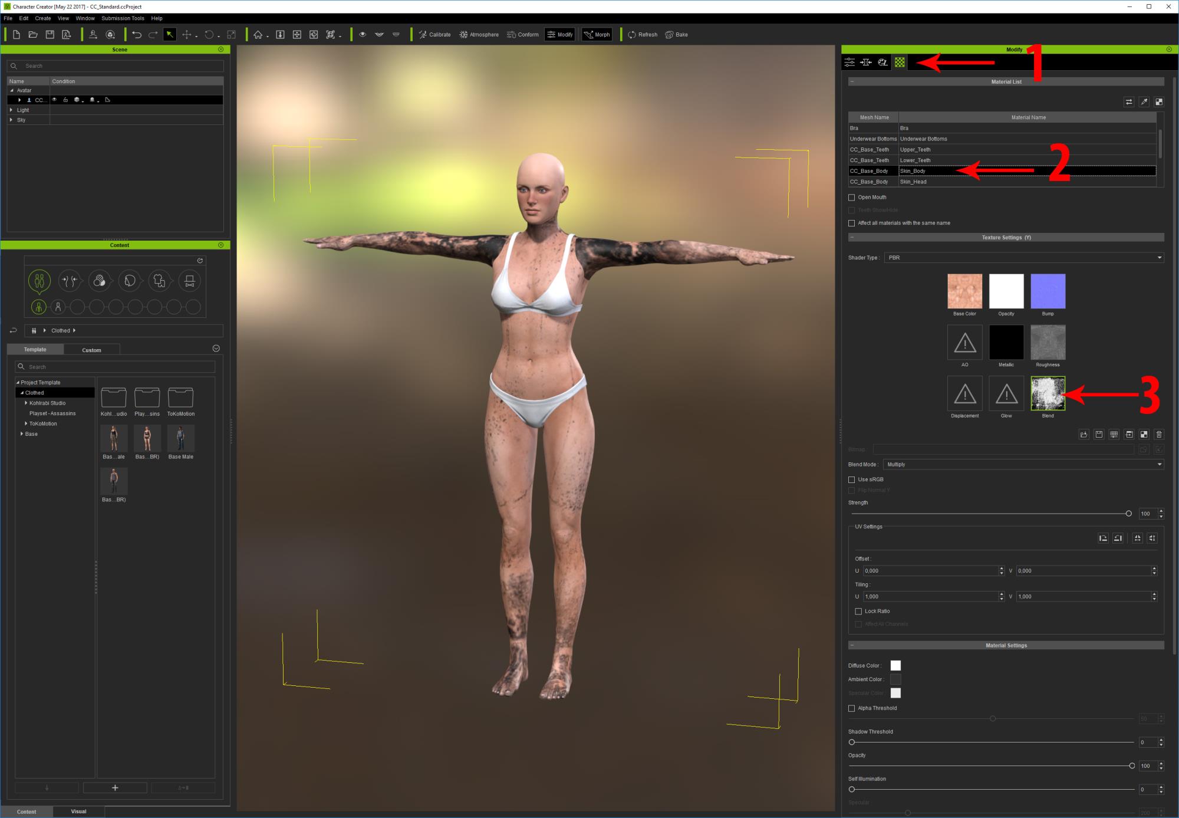Click the add plus button in Content
The width and height of the screenshot is (1179, 818).
click(x=115, y=788)
